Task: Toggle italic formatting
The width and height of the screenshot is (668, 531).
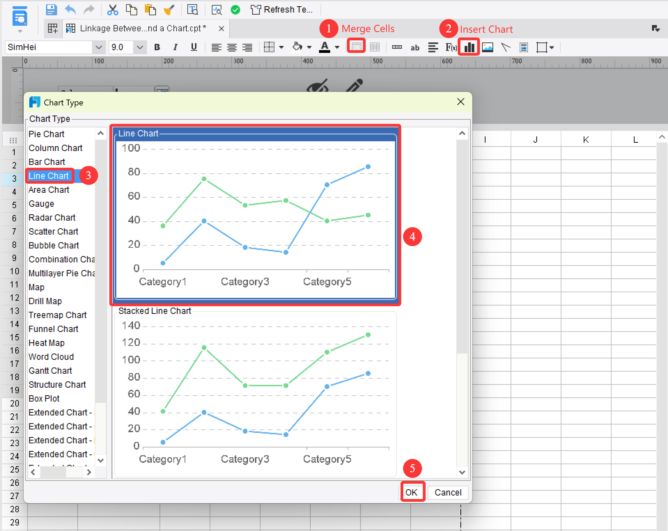Action: 176,47
